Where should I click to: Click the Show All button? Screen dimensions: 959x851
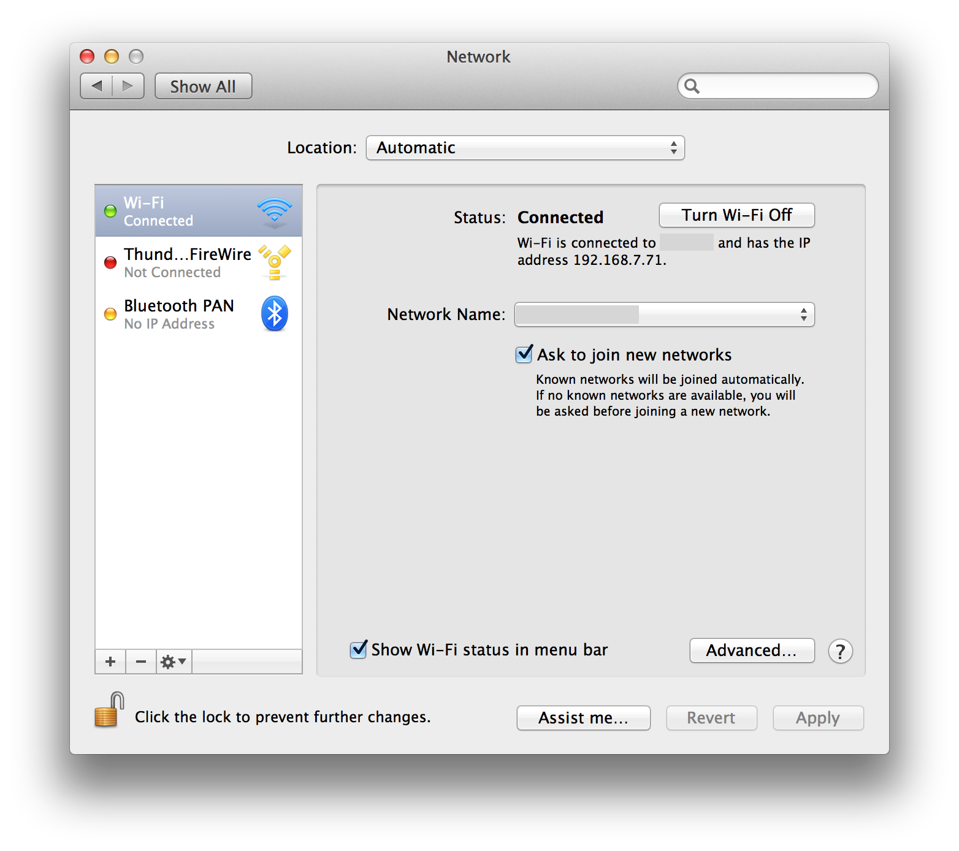[x=203, y=86]
